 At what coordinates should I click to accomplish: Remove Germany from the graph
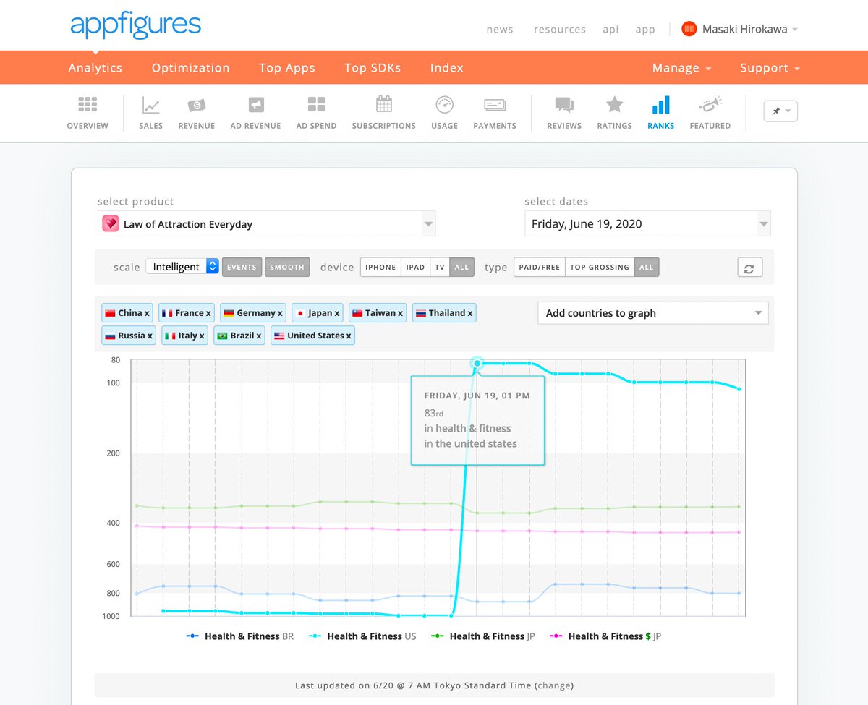[280, 313]
